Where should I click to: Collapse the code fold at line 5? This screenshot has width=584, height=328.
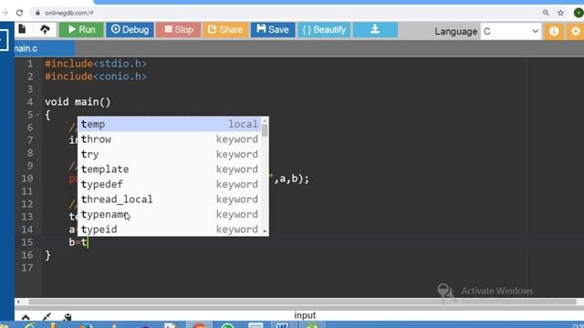point(38,115)
